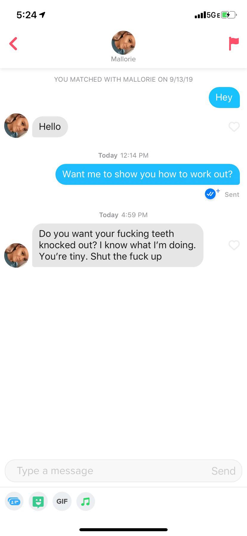Tap the red report flag icon

coord(234,44)
